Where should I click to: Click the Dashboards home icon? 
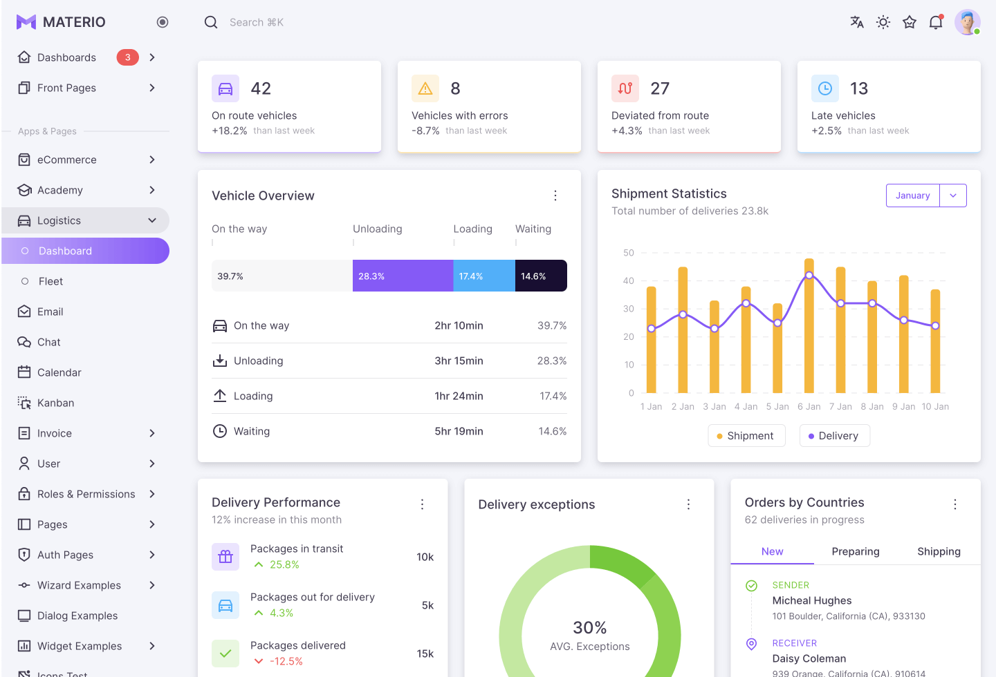[24, 57]
